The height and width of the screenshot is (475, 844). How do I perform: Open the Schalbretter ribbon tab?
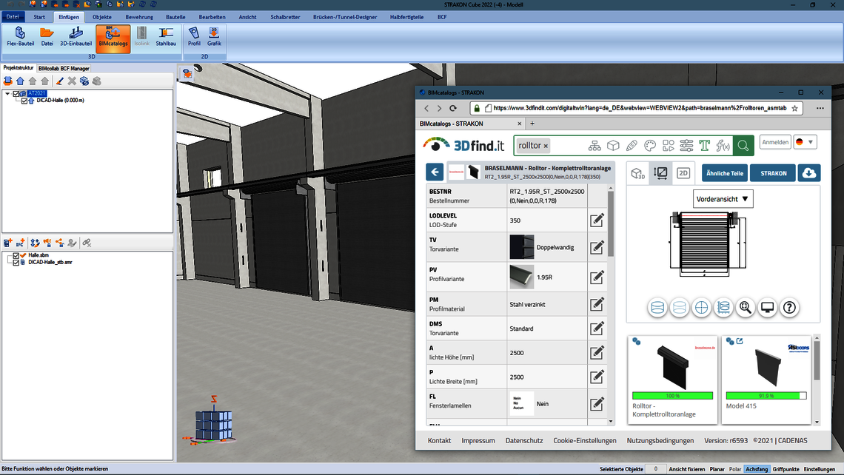[x=285, y=17]
